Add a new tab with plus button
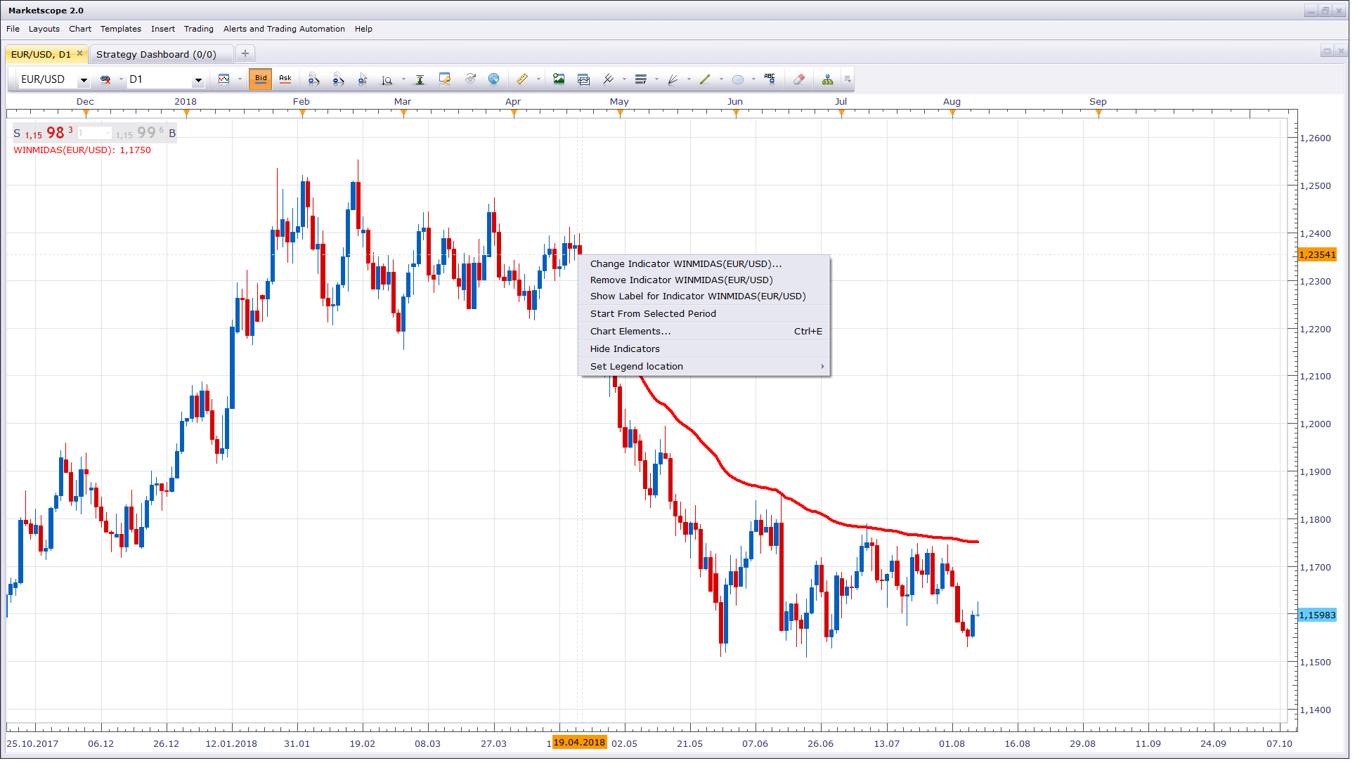The height and width of the screenshot is (763, 1355). tap(246, 54)
